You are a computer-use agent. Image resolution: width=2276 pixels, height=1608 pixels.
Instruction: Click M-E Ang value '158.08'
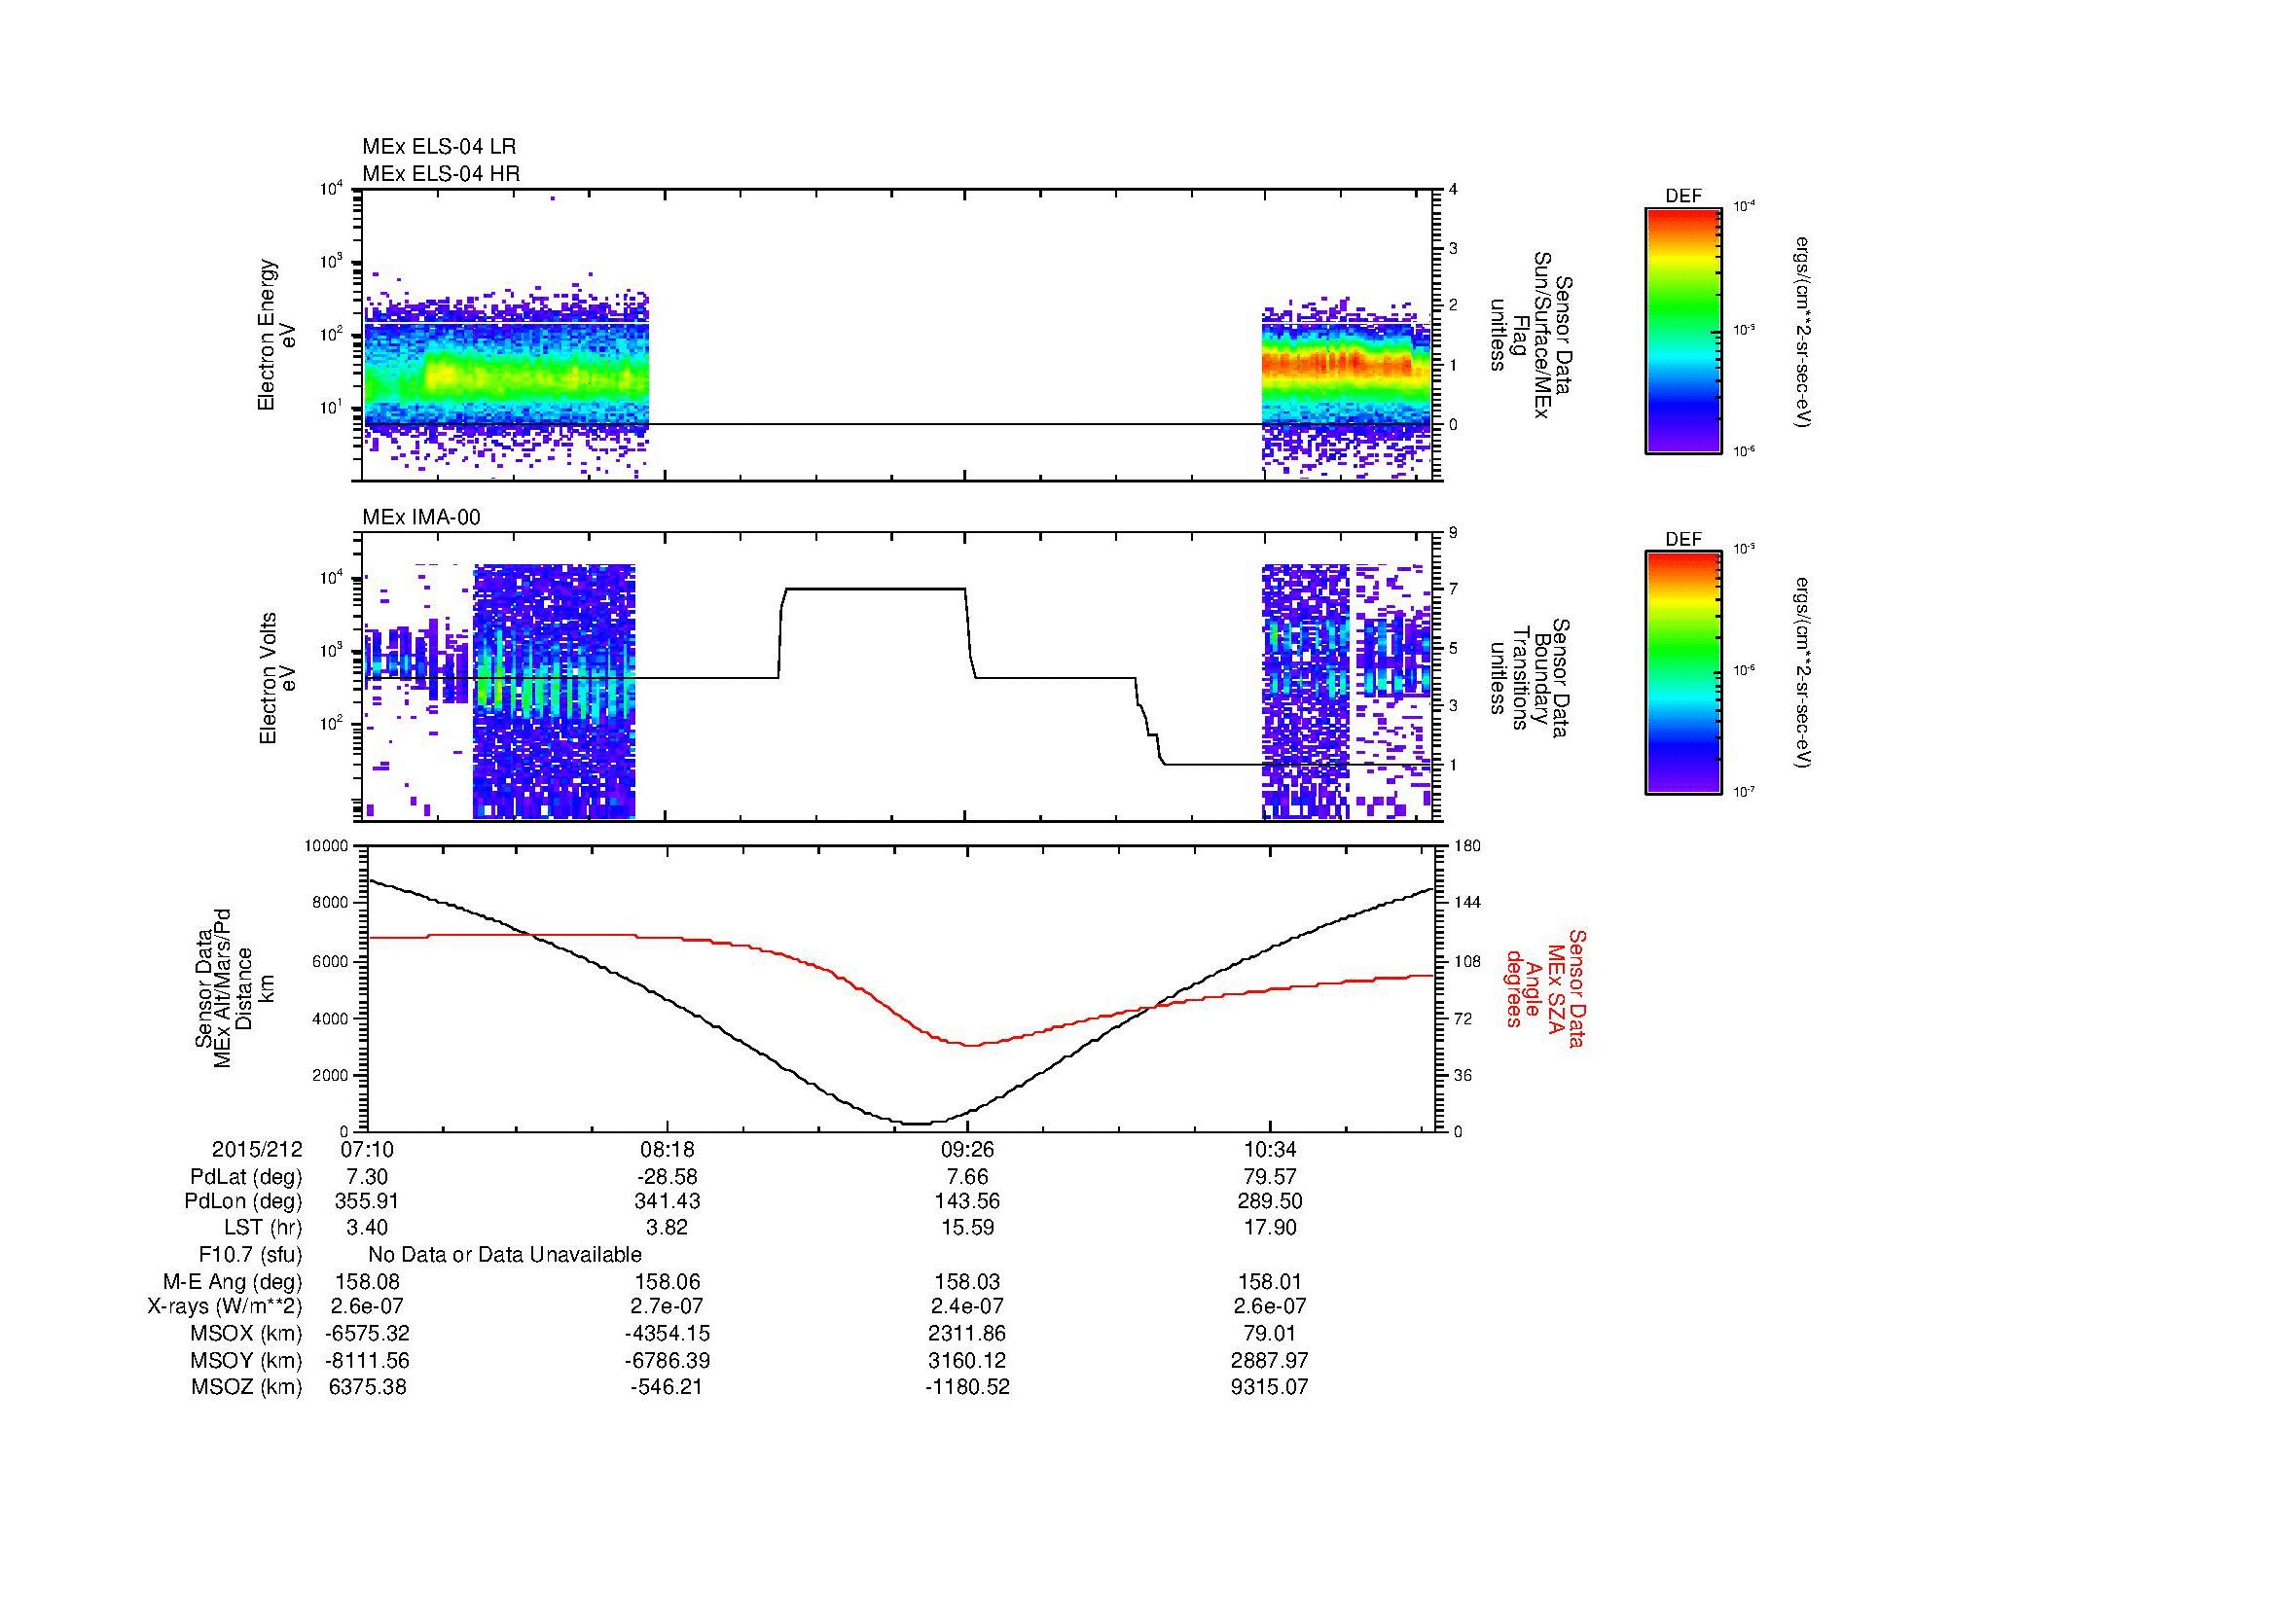(367, 1282)
